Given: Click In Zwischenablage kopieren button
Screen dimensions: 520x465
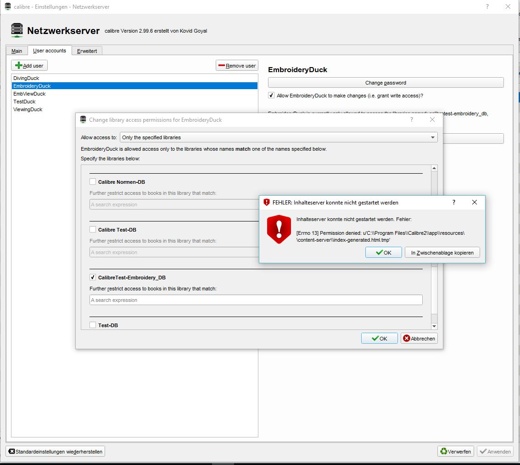Looking at the screenshot, I should [442, 252].
